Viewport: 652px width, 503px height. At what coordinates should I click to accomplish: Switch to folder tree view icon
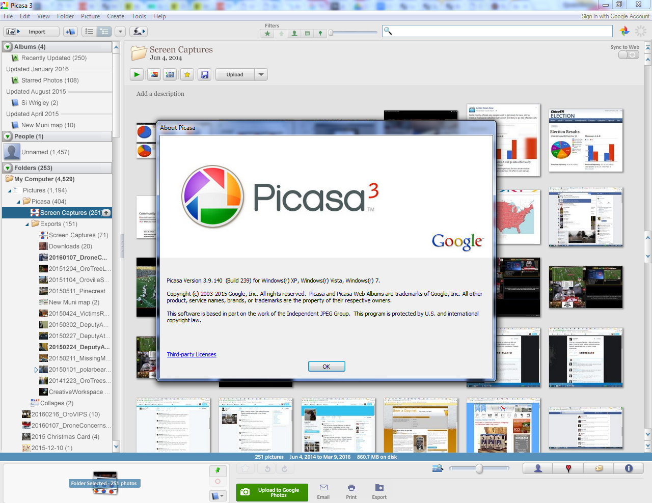[x=104, y=32]
